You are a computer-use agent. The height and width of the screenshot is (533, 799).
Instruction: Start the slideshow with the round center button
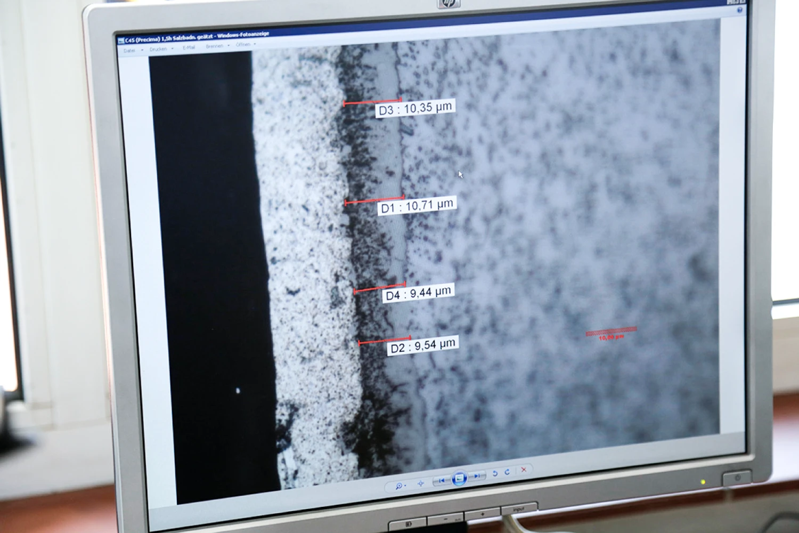[x=459, y=478]
